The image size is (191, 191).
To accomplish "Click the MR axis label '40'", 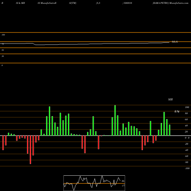I will coord(186,126).
